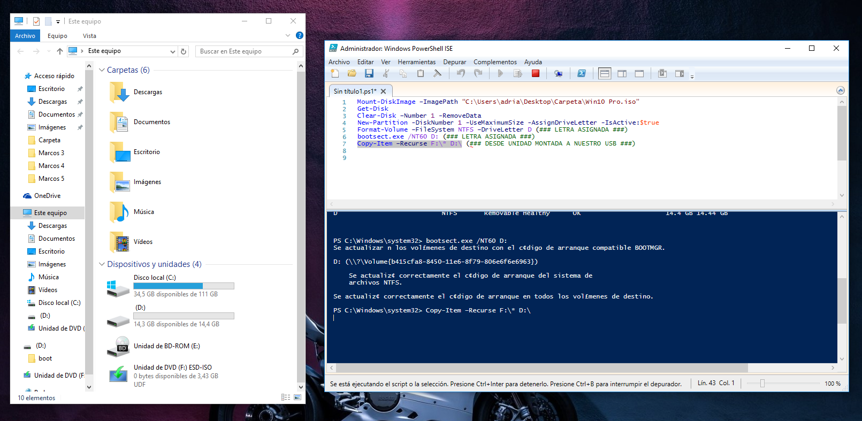Open a new remote PowerShell tab
This screenshot has height=421, width=862.
(558, 73)
